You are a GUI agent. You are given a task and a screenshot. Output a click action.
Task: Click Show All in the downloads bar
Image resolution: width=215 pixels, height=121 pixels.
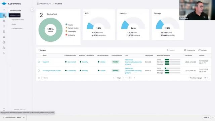point(206,117)
